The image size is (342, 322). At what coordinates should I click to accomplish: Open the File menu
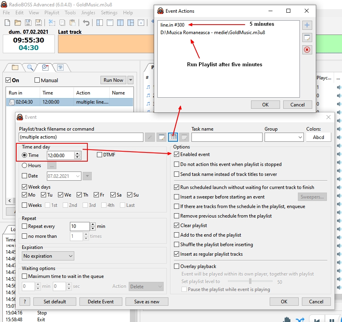point(6,13)
